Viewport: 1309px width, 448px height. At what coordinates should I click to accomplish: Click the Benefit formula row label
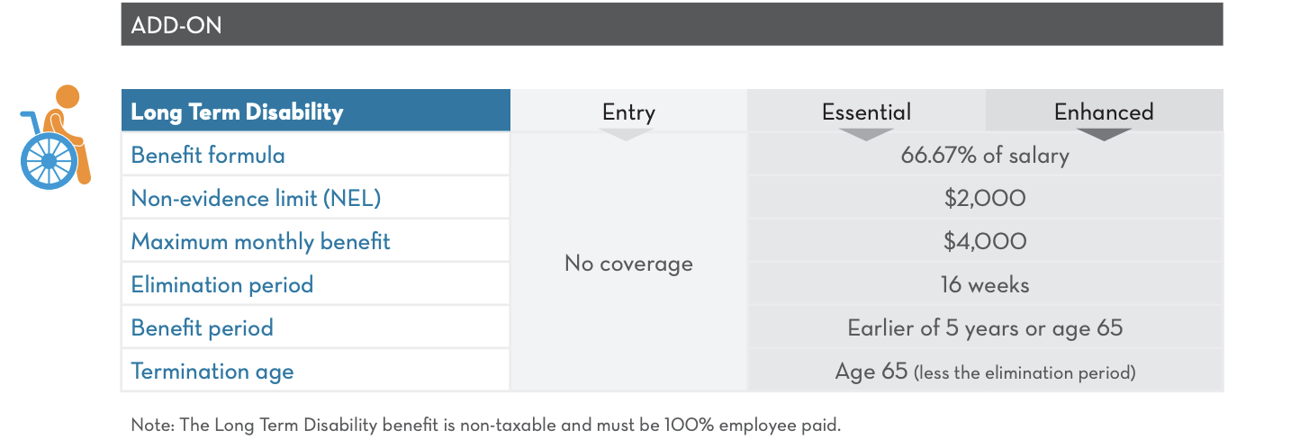click(208, 156)
